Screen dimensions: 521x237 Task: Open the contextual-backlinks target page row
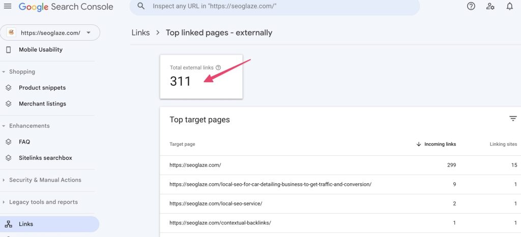click(x=340, y=223)
